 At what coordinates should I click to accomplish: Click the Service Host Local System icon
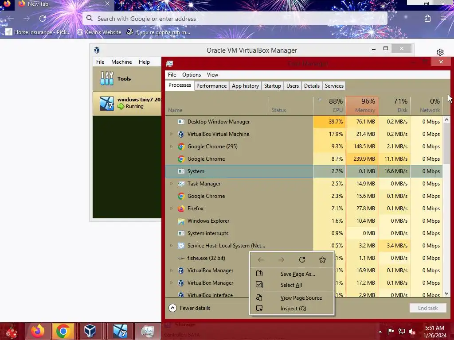(x=181, y=246)
